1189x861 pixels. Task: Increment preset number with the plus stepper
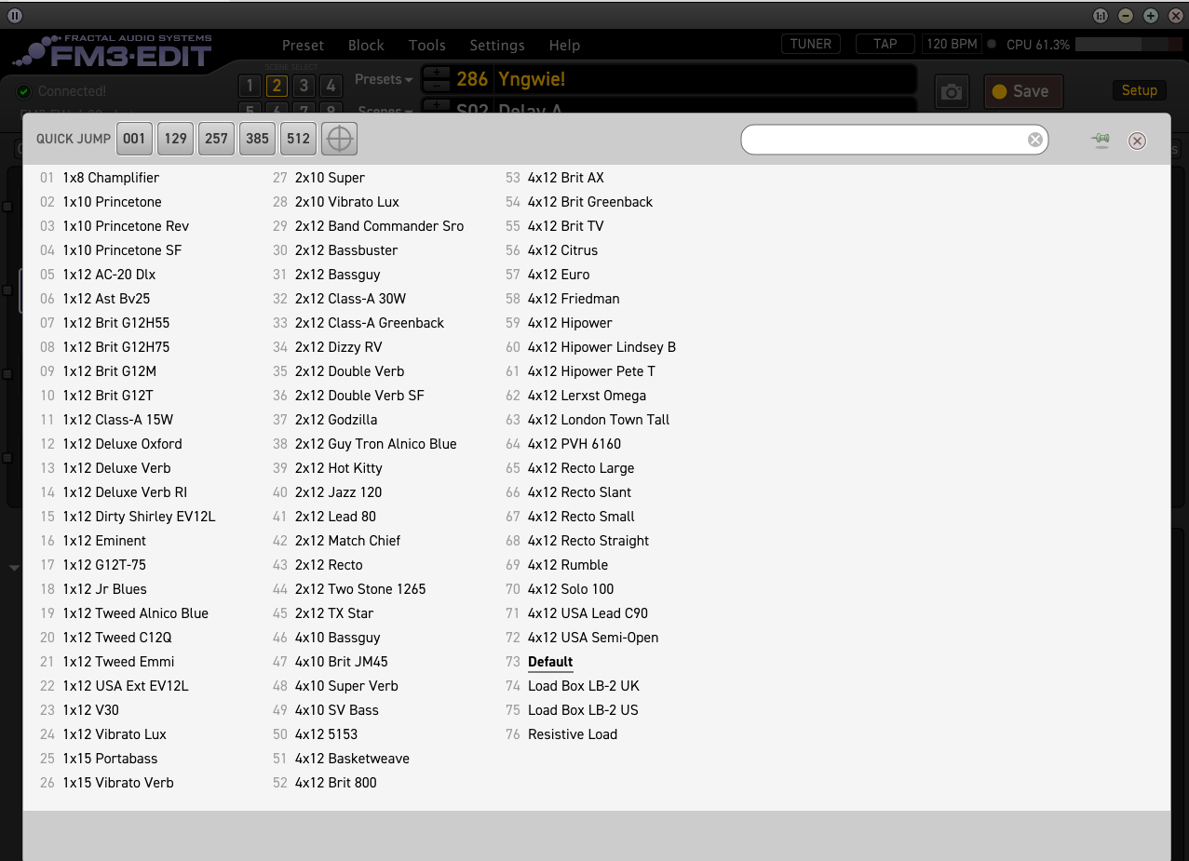436,73
